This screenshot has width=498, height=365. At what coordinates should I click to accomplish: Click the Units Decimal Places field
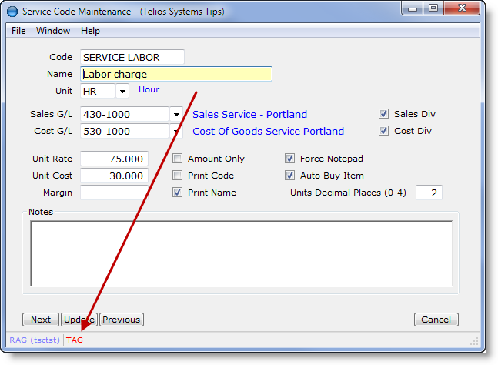(429, 193)
